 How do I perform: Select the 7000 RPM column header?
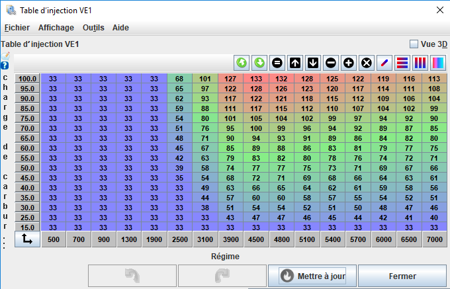point(435,239)
